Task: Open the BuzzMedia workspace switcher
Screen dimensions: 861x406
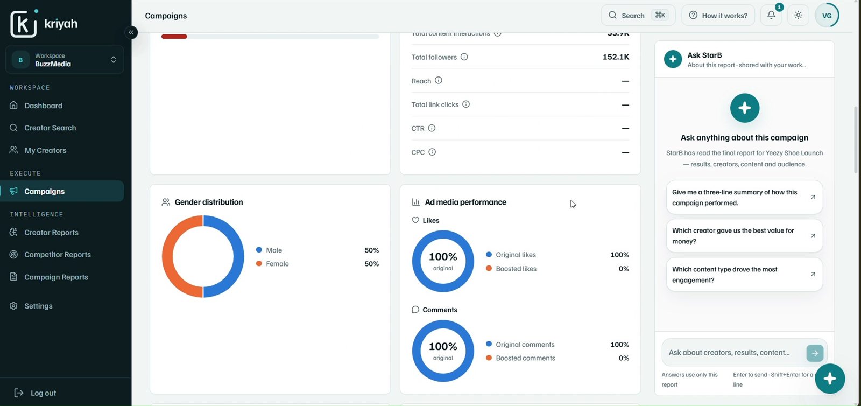Action: pyautogui.click(x=65, y=60)
